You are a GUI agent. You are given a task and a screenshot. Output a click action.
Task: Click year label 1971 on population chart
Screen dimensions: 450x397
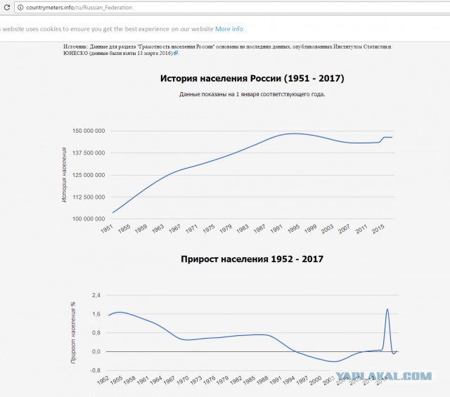click(x=192, y=229)
